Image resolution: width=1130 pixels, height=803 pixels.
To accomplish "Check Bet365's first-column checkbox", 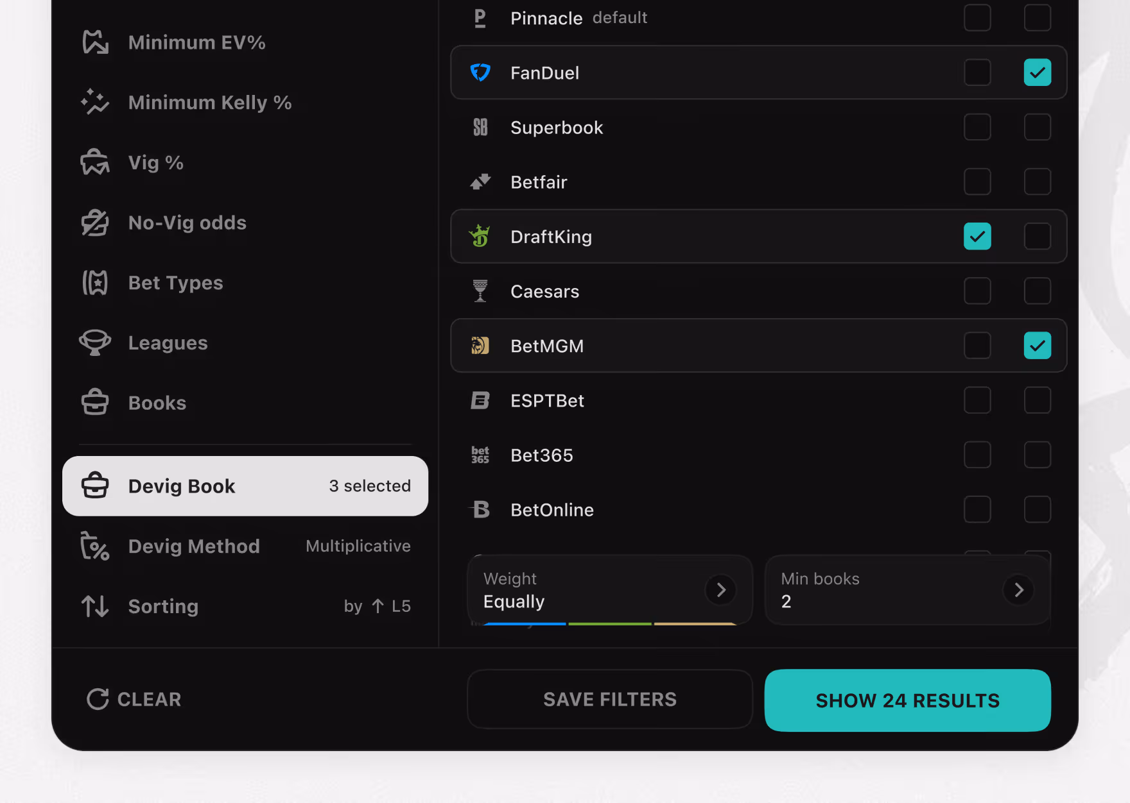I will click(x=977, y=455).
